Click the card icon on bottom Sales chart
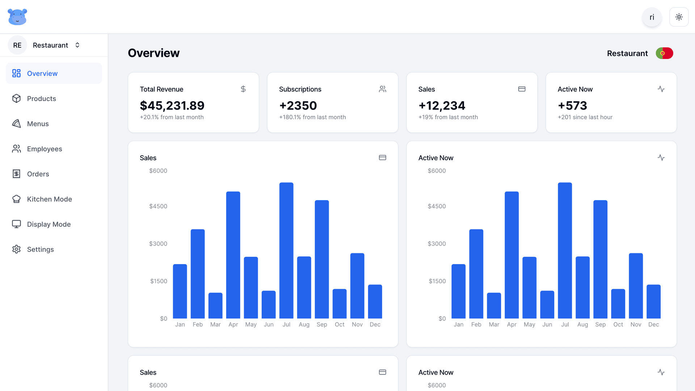The image size is (695, 391). tap(383, 372)
